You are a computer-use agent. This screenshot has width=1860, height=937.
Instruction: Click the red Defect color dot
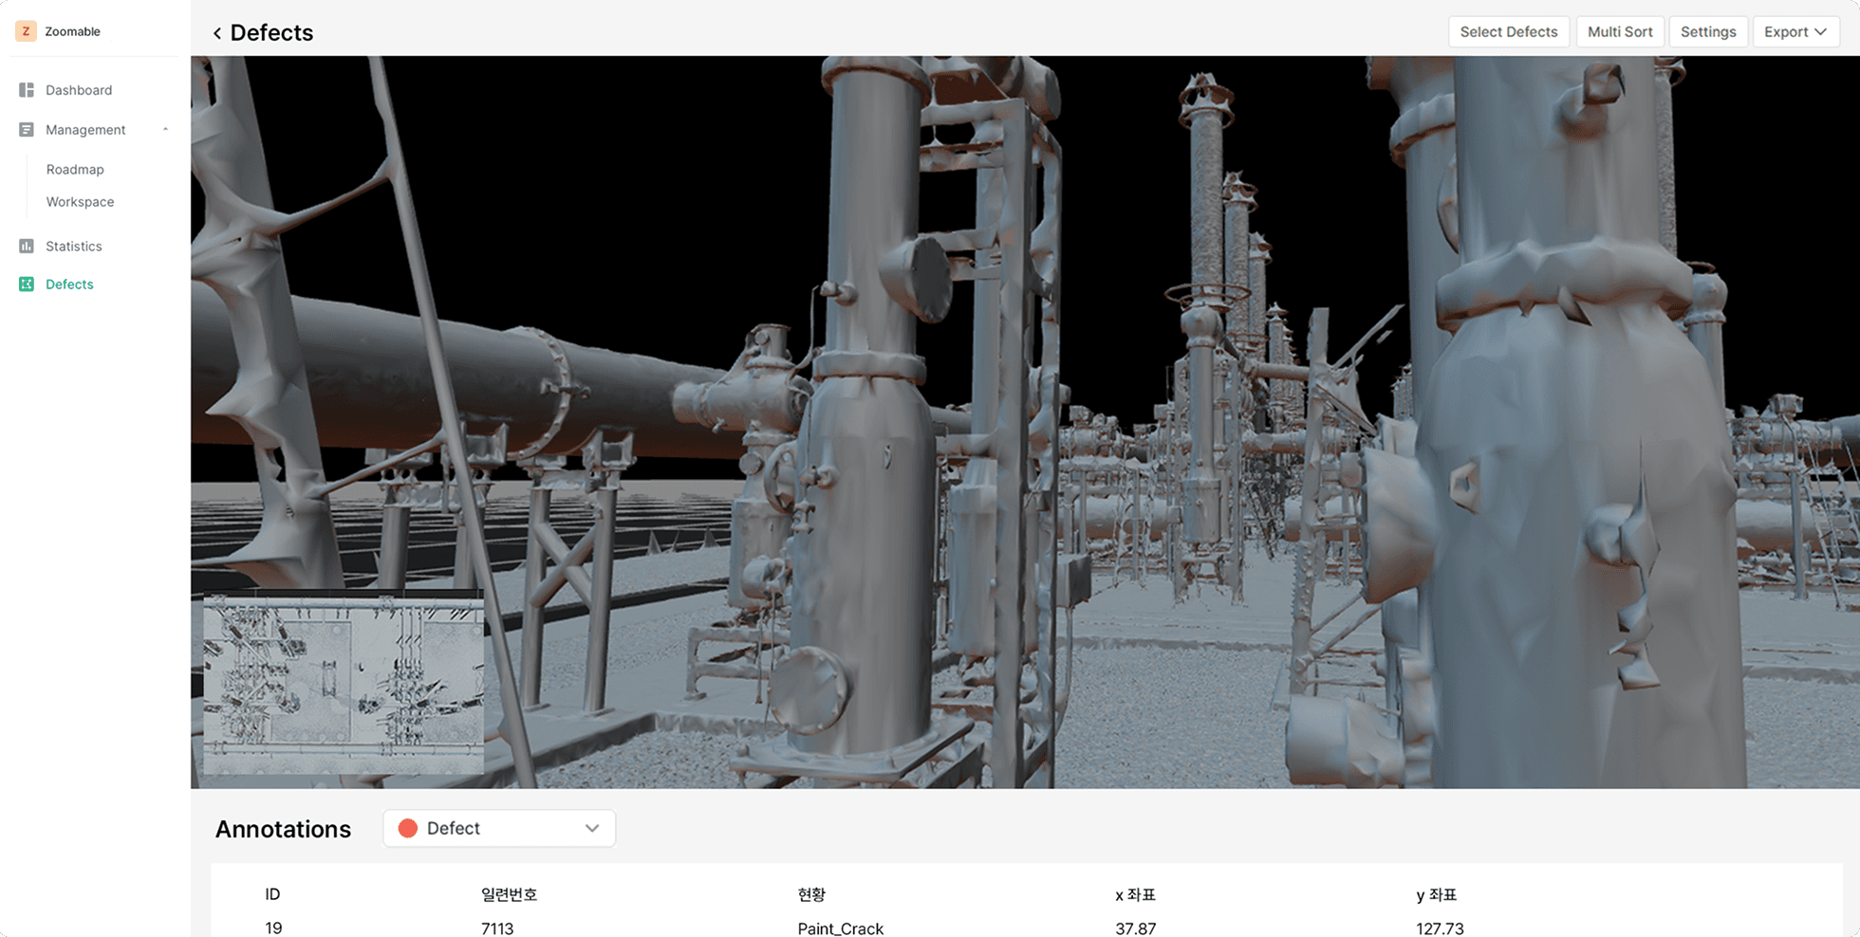coord(408,828)
